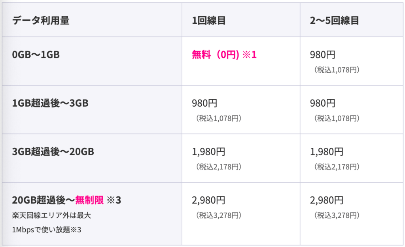Click the pink 無制限 text
Image resolution: width=405 pixels, height=247 pixels.
coord(89,200)
